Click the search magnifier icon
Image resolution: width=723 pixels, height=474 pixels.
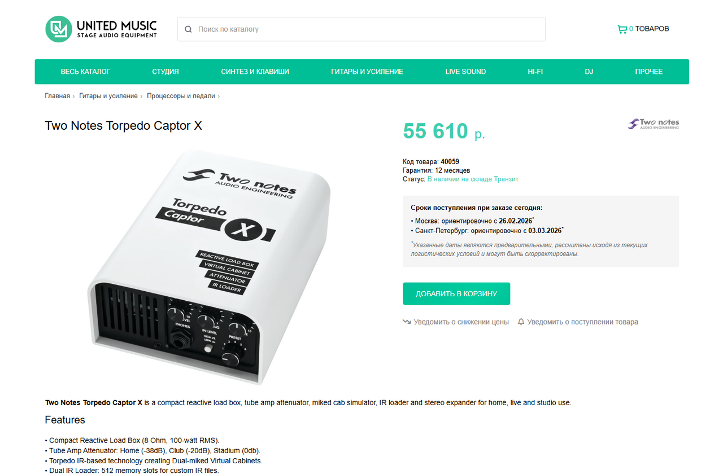(189, 29)
